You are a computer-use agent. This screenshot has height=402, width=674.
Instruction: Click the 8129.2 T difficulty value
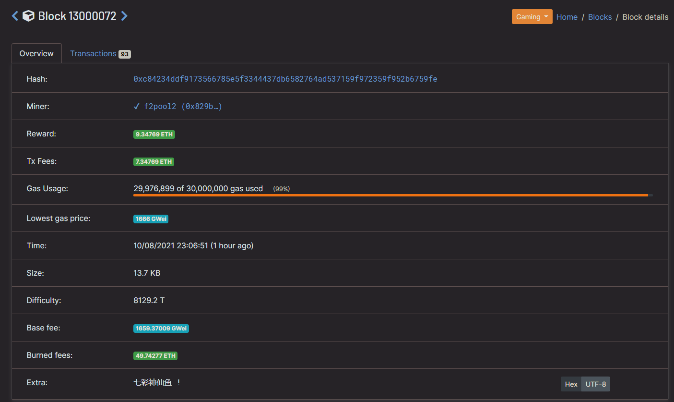149,300
